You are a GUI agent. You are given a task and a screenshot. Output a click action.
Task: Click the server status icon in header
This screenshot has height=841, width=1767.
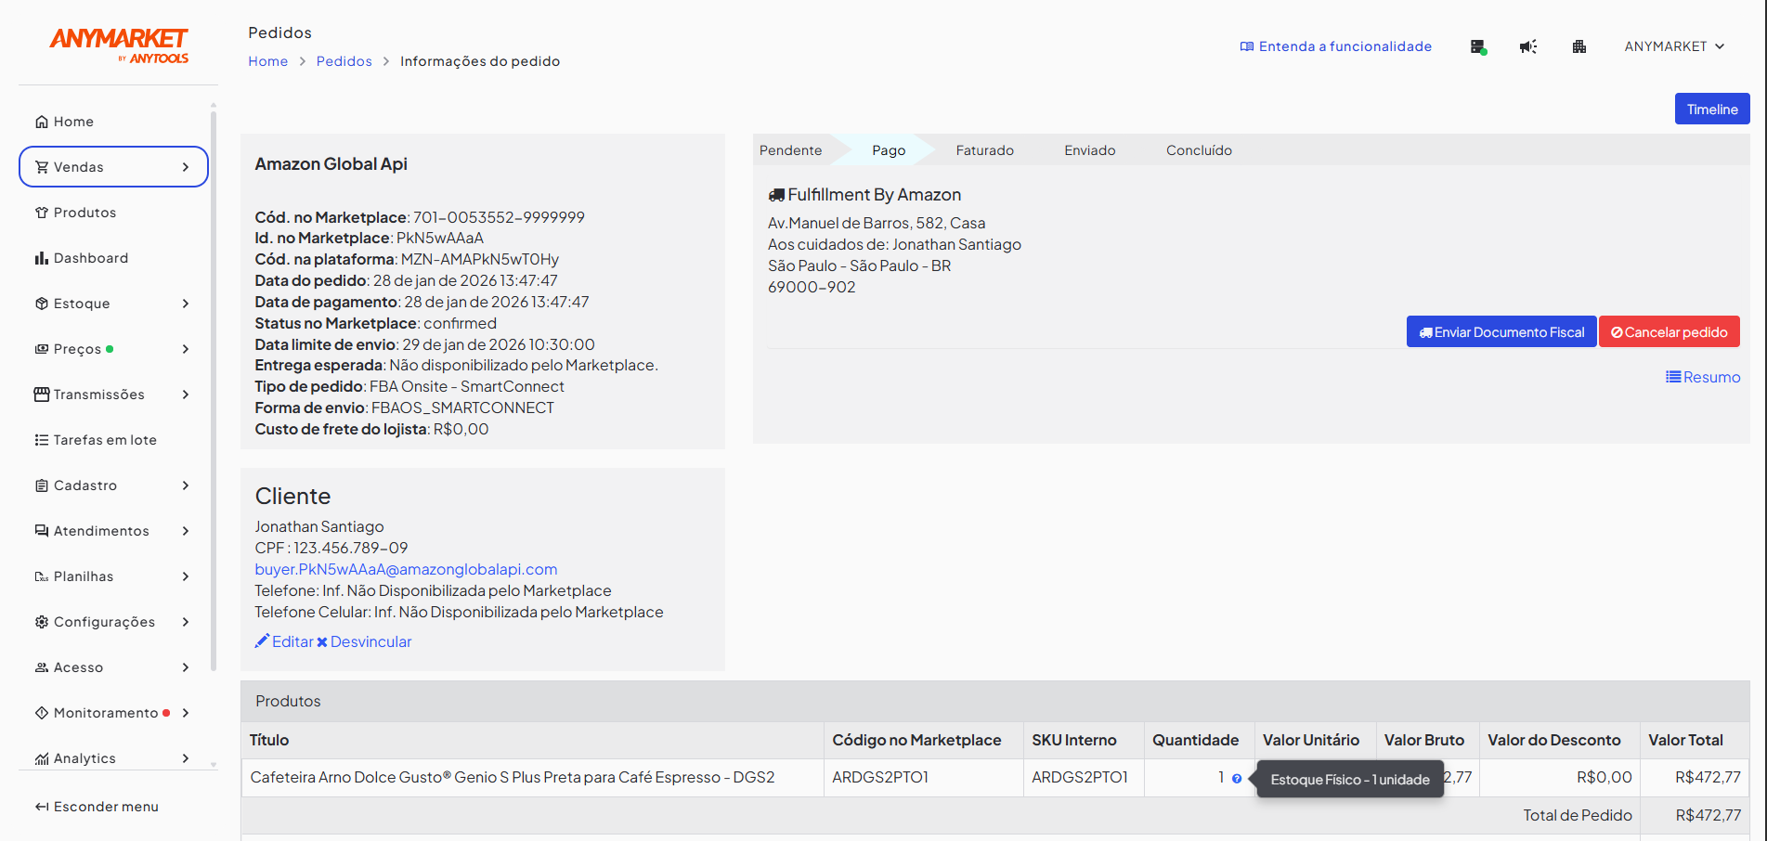[1478, 46]
